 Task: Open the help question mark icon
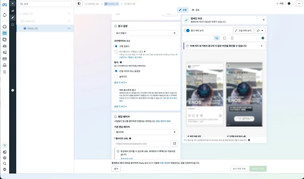click(x=5, y=146)
